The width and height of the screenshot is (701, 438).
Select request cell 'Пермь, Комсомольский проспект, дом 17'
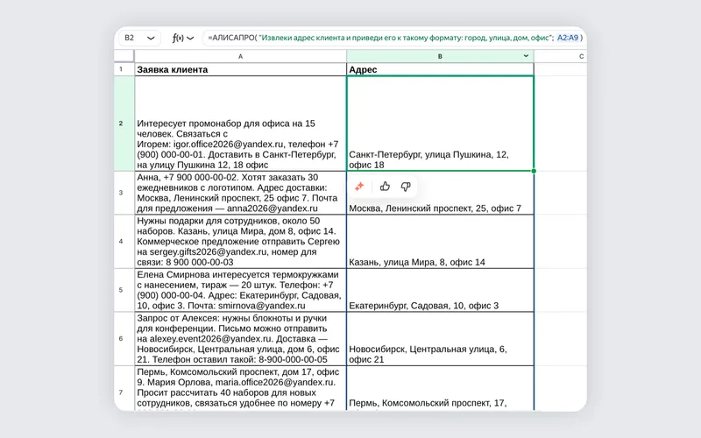(240, 388)
